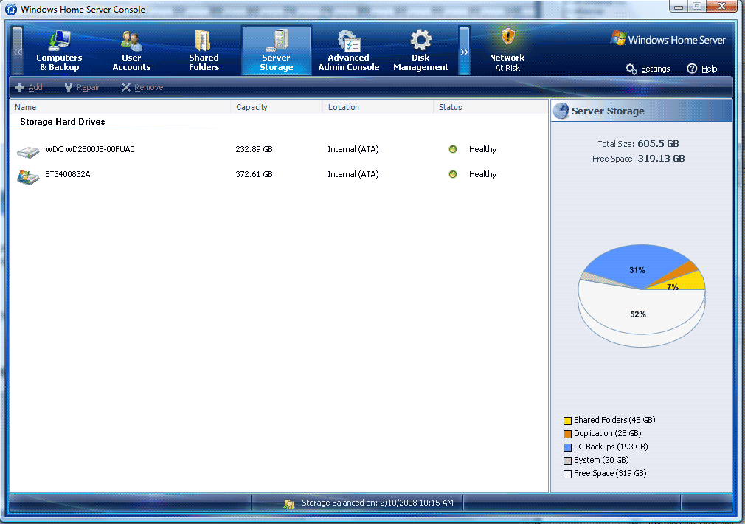Open Settings
This screenshot has width=745, height=524.
pos(648,69)
